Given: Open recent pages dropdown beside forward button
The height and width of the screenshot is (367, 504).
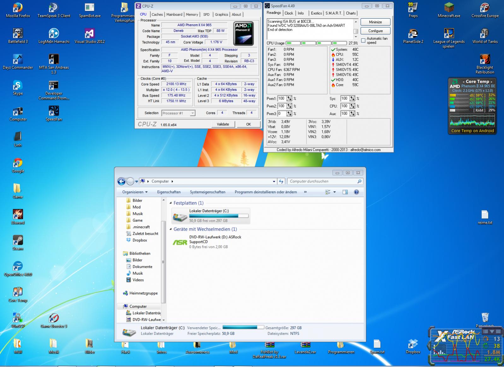Looking at the screenshot, I should pyautogui.click(x=137, y=181).
